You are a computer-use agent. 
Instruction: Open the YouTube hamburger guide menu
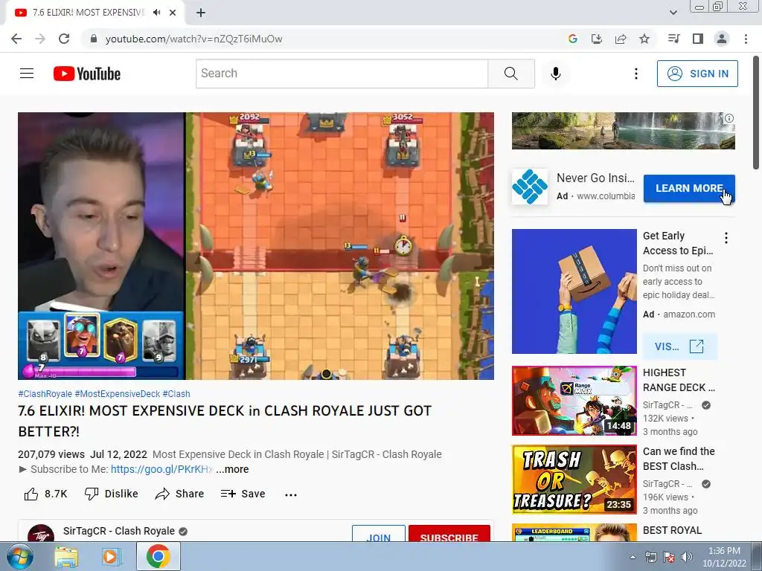point(27,74)
